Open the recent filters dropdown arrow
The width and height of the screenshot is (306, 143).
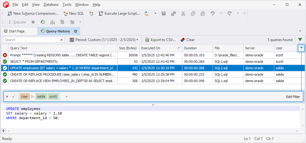67,96
